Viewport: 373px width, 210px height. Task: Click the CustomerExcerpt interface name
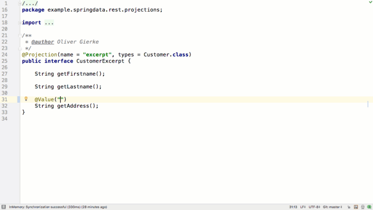click(x=100, y=61)
